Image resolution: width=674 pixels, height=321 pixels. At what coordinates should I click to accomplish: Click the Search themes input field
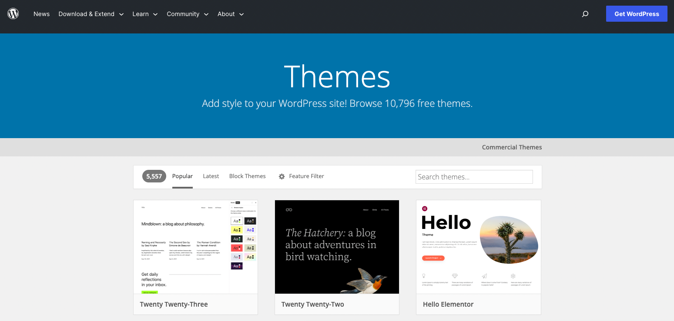474,177
